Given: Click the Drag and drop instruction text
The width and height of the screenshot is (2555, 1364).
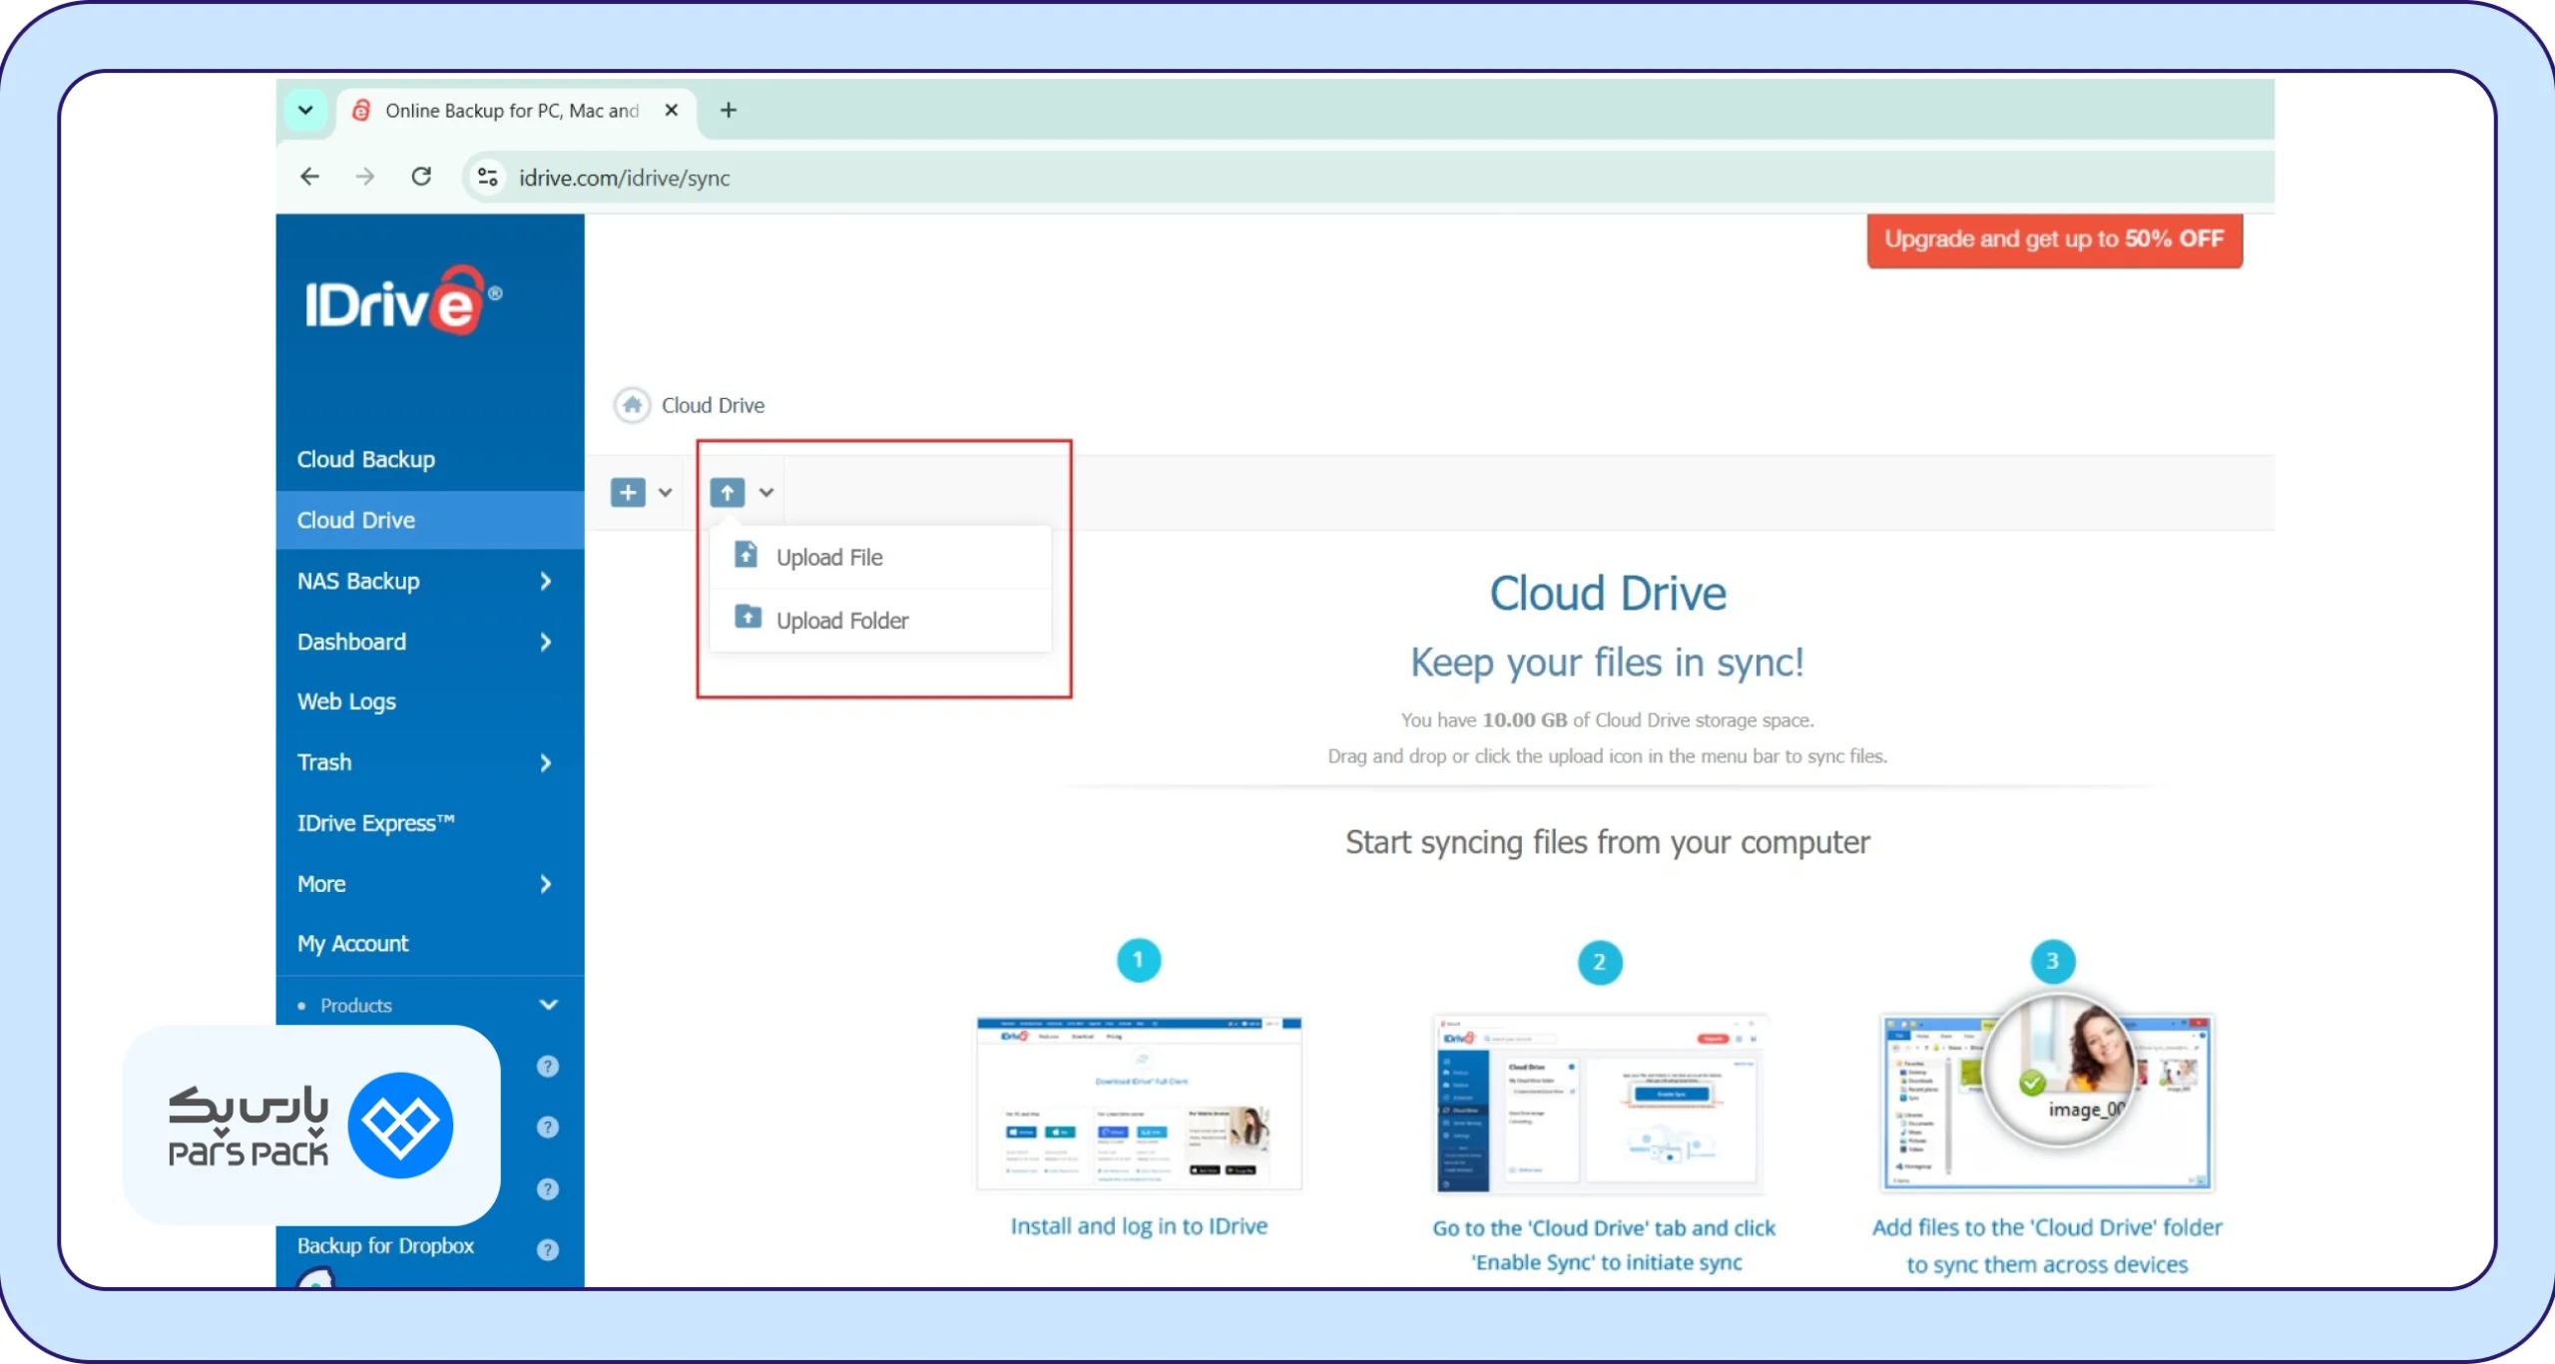Looking at the screenshot, I should click(x=1607, y=756).
